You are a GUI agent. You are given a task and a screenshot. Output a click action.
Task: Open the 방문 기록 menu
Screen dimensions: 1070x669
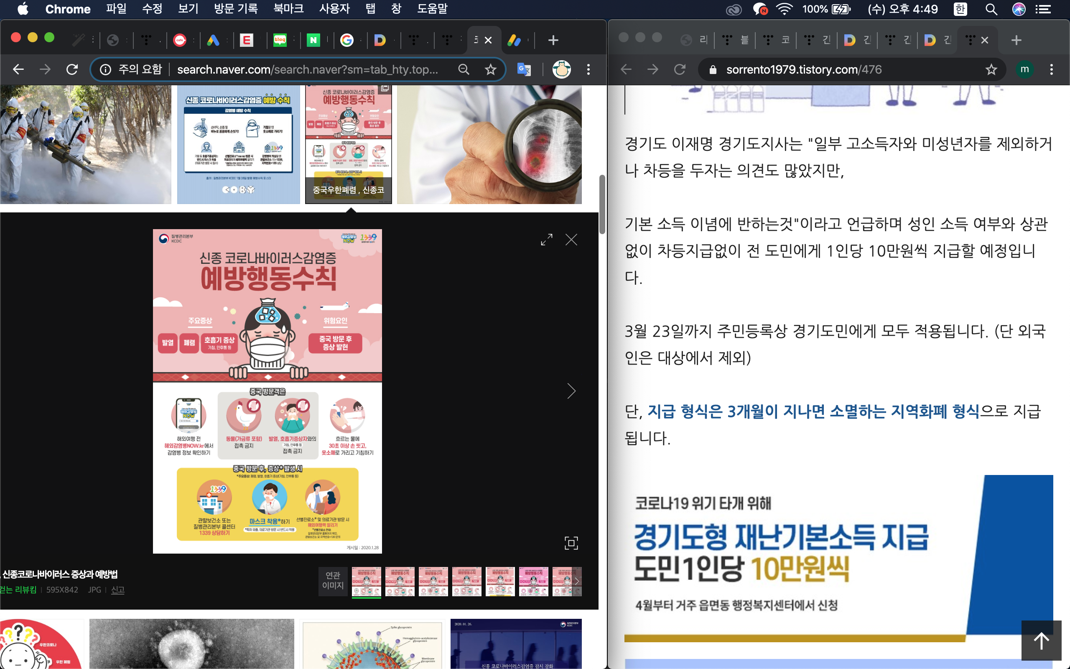(236, 9)
